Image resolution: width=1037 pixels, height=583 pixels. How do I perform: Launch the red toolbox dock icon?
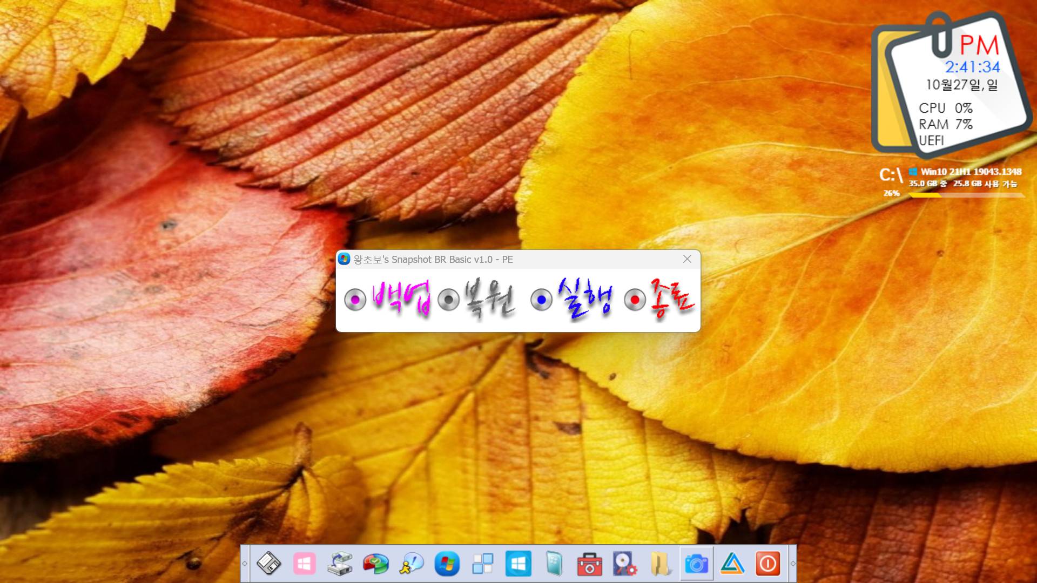pos(589,564)
